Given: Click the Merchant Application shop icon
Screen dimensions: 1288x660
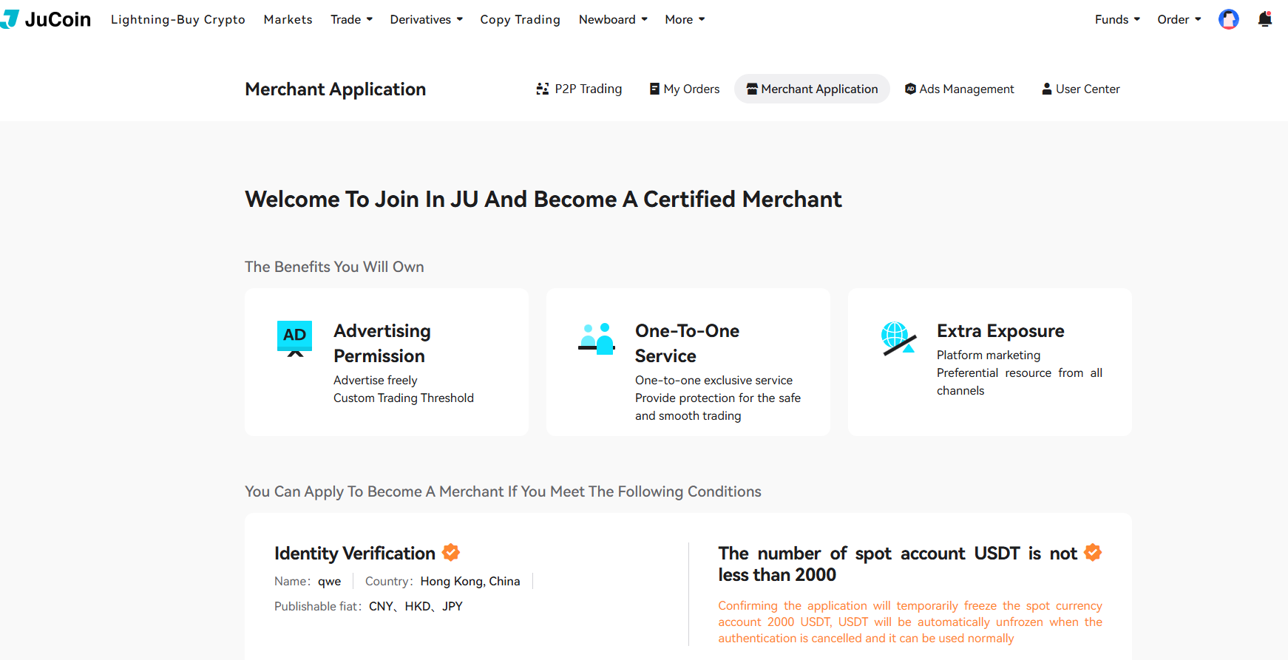Looking at the screenshot, I should (x=752, y=89).
